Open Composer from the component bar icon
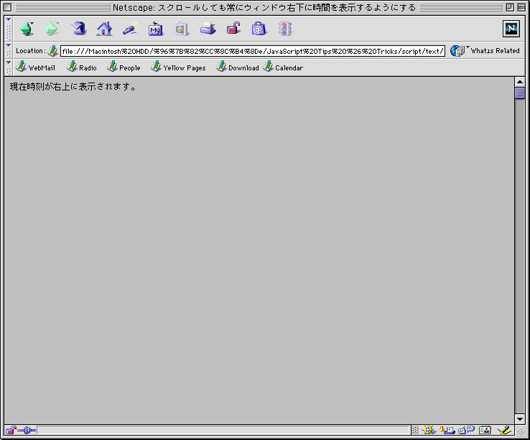This screenshot has height=440, width=530. 503,430
